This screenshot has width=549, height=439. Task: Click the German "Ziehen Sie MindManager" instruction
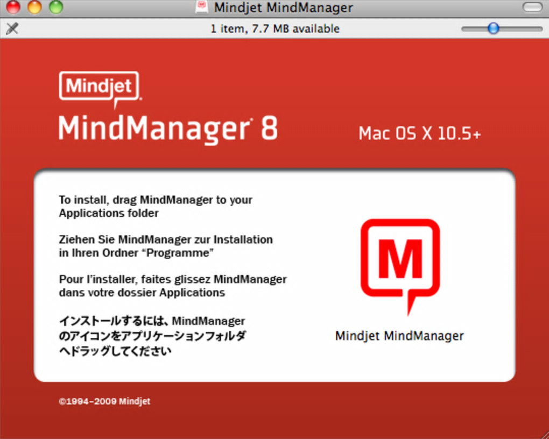pos(166,246)
